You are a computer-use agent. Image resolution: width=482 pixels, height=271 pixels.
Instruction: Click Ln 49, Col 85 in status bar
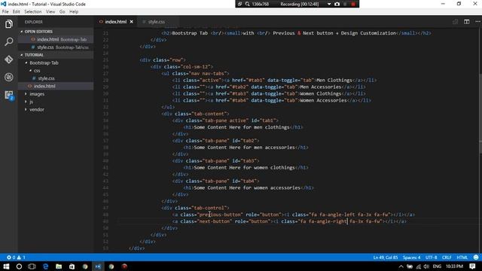(x=385, y=257)
